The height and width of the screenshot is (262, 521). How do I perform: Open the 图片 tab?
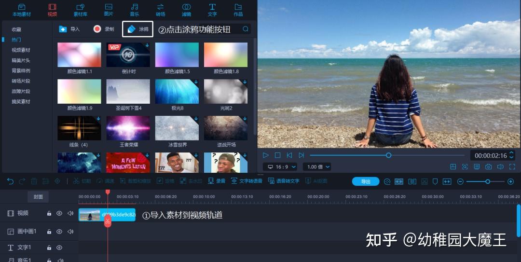[x=109, y=10]
